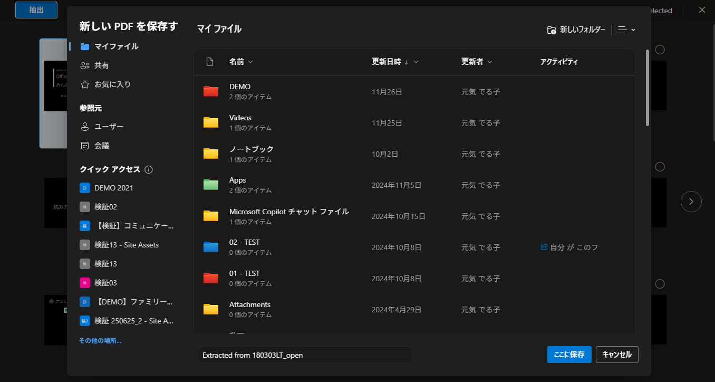Open その他の場所... link
The image size is (715, 382).
[x=100, y=341]
